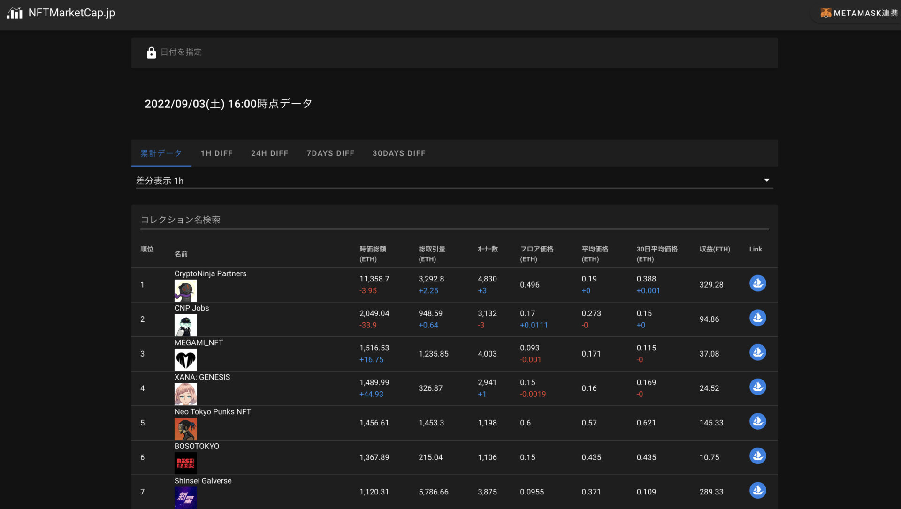Click the Link column header
This screenshot has width=901, height=509.
(756, 249)
